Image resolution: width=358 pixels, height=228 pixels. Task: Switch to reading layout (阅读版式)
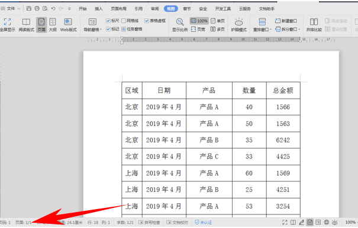(26, 25)
